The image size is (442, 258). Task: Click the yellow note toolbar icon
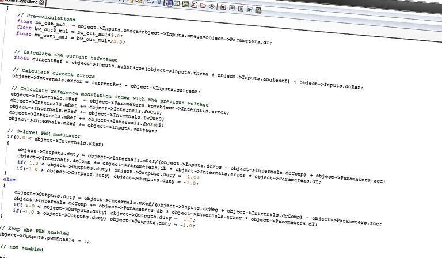[177, 3]
